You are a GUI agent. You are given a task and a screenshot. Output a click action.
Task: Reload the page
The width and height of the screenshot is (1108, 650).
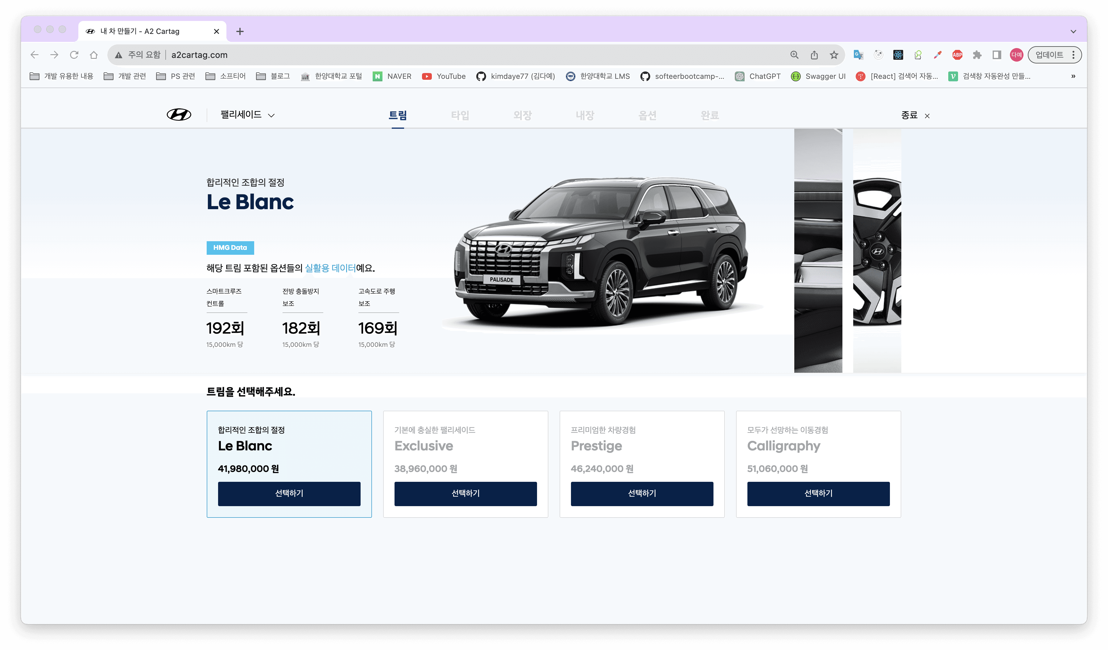click(x=74, y=55)
